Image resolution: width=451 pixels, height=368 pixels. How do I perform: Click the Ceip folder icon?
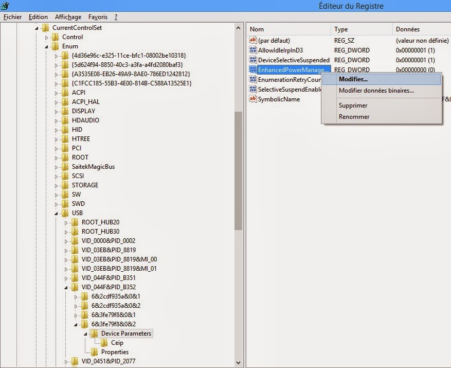tap(104, 343)
